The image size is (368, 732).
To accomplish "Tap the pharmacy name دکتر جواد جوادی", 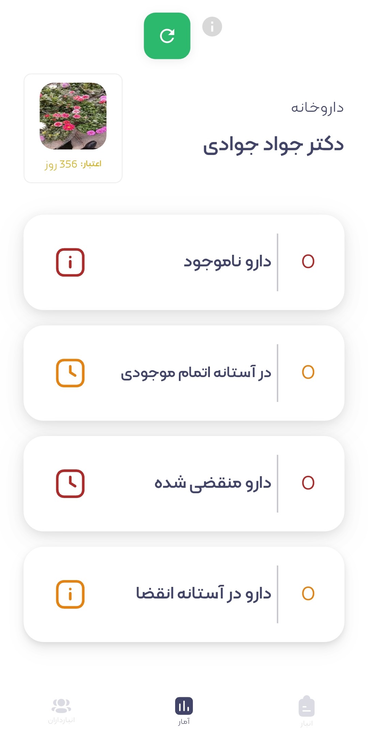I will [x=273, y=145].
